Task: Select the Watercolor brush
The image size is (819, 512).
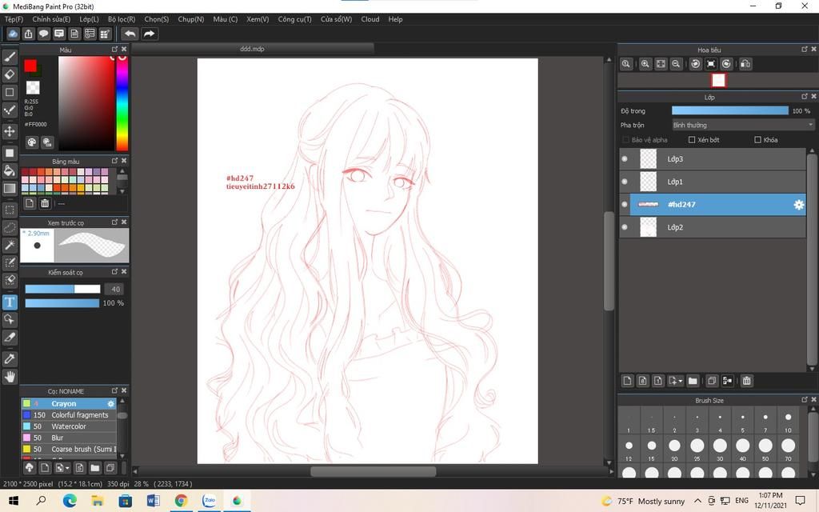Action: [x=69, y=426]
